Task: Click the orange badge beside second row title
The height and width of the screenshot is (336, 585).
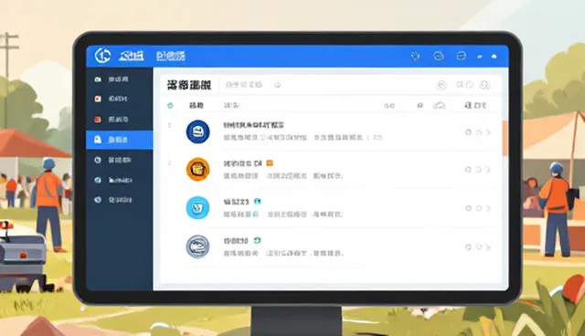Action: point(270,163)
